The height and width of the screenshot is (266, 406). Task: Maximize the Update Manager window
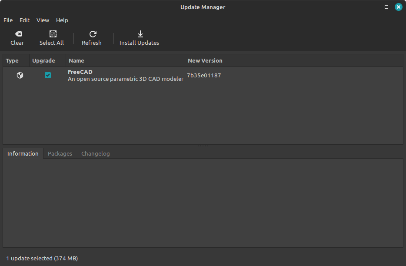386,7
